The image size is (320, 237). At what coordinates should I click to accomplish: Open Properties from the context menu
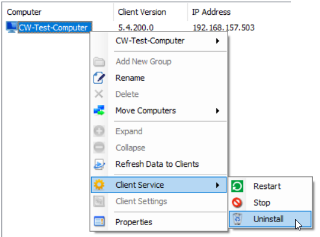point(159,222)
